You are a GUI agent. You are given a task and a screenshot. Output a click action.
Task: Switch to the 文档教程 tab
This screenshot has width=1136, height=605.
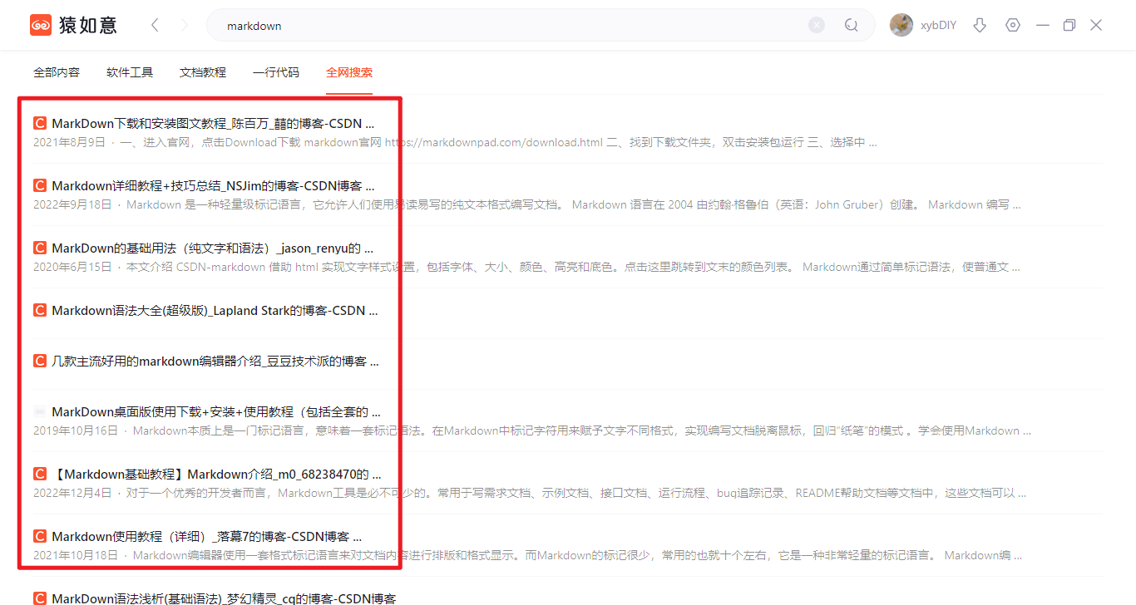(x=203, y=72)
